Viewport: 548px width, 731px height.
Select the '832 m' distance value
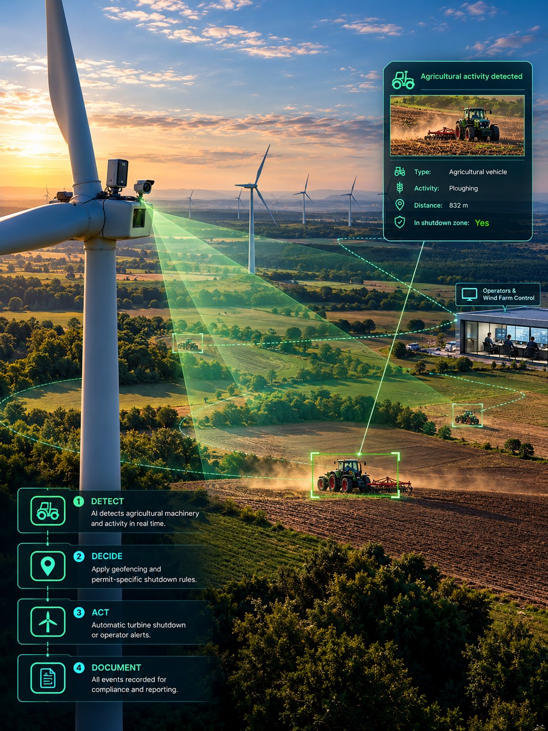point(458,205)
